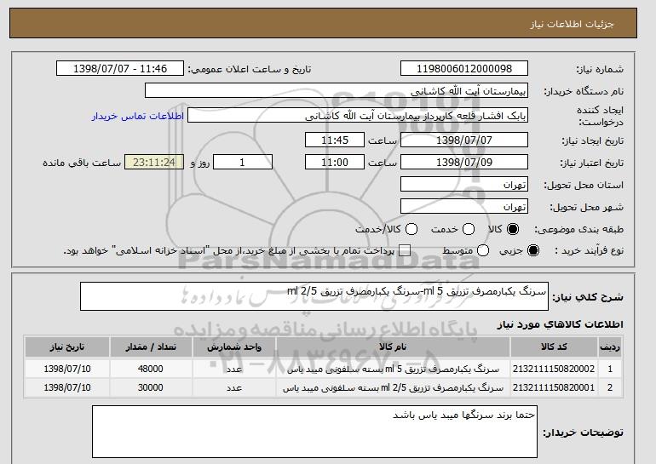
Task: Select the متوسط purchase type radio
Action: 483,250
